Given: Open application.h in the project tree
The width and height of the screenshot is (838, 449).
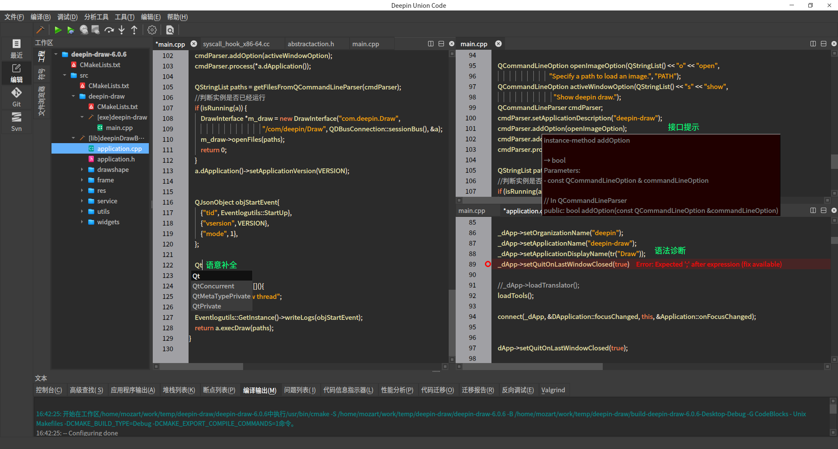Looking at the screenshot, I should [116, 159].
